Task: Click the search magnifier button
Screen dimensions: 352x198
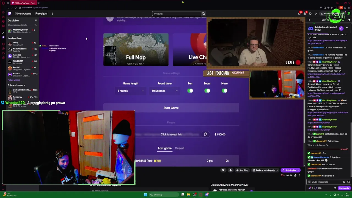Action: tap(204, 13)
